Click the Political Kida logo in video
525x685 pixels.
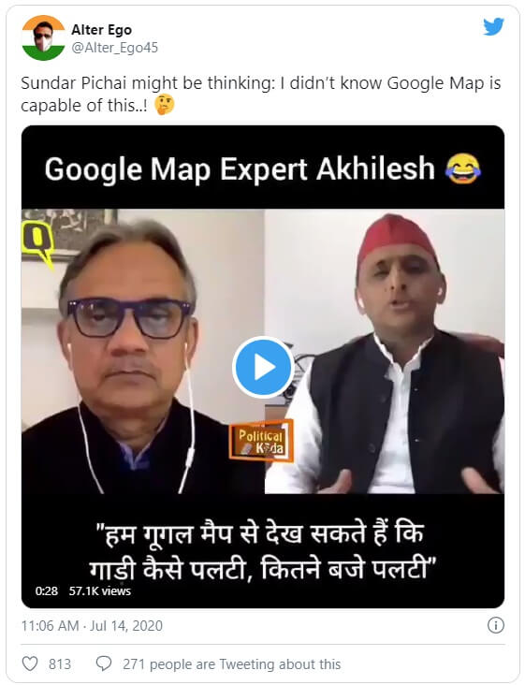[261, 442]
